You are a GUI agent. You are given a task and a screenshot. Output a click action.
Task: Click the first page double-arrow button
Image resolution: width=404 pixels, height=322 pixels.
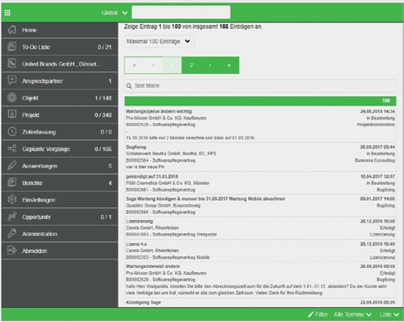pos(134,66)
